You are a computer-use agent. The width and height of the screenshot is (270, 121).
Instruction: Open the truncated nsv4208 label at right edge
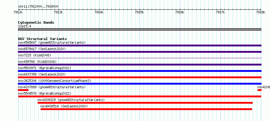pos(263,87)
